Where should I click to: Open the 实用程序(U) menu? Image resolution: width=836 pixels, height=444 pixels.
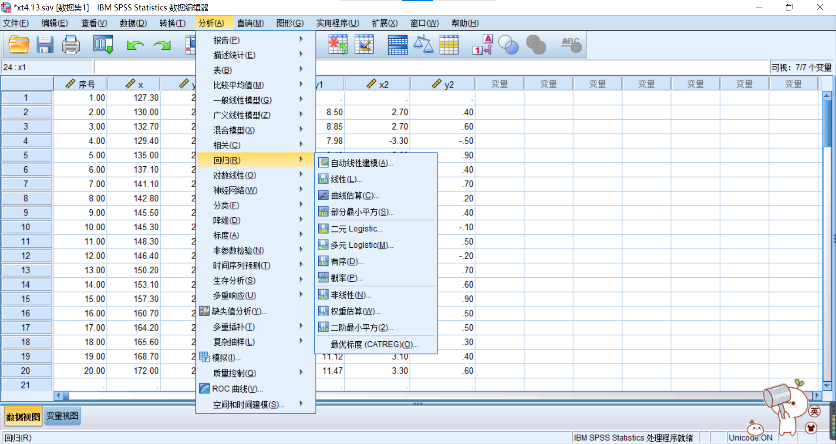(x=337, y=23)
